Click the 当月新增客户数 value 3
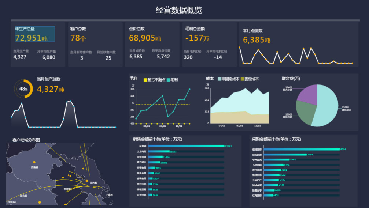 tap(82, 58)
